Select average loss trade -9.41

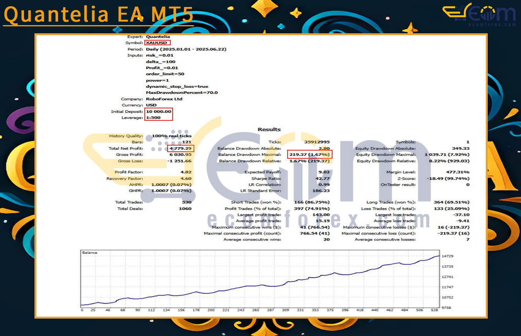463,221
